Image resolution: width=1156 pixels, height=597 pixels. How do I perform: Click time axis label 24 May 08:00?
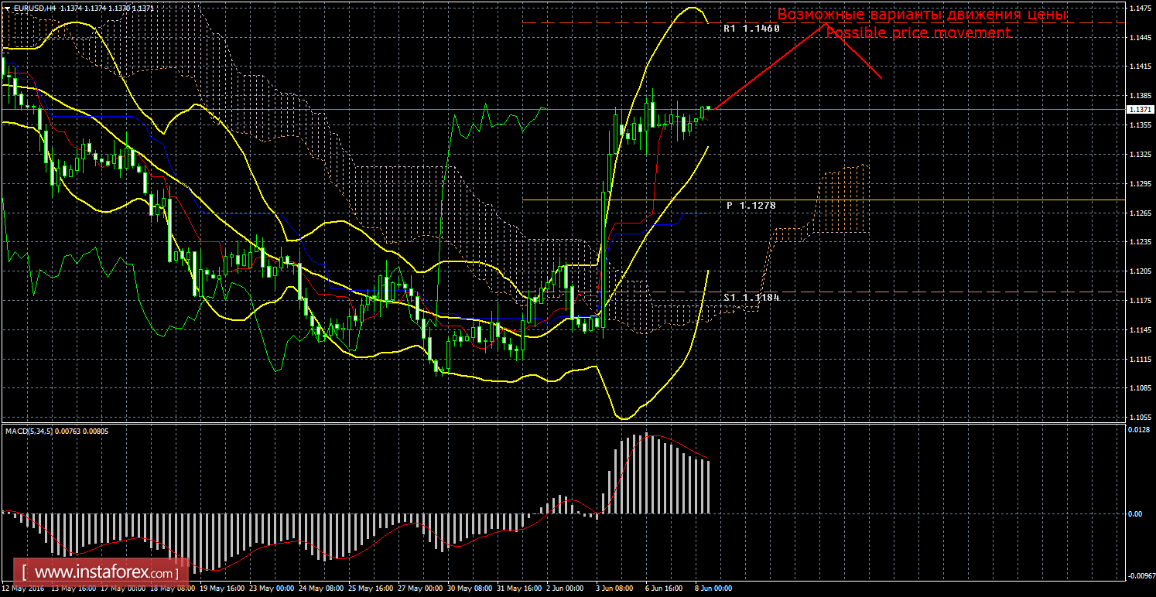(x=320, y=588)
